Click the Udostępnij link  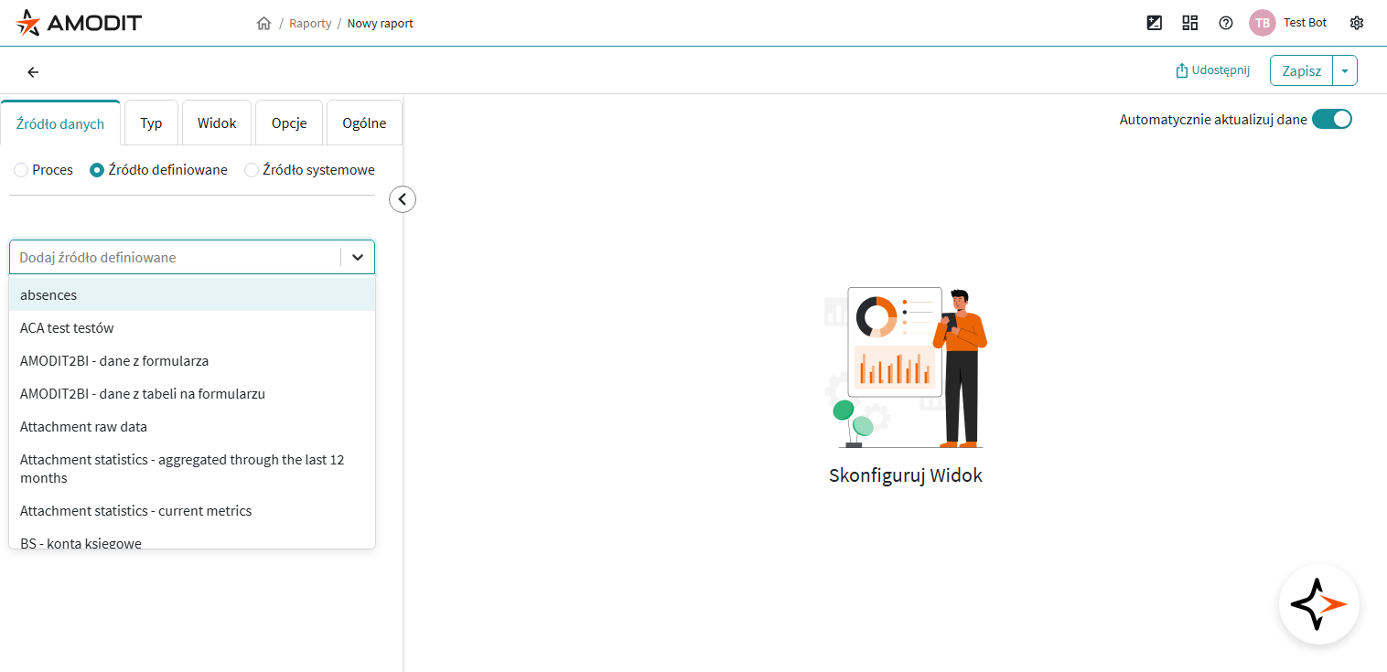tap(1212, 70)
